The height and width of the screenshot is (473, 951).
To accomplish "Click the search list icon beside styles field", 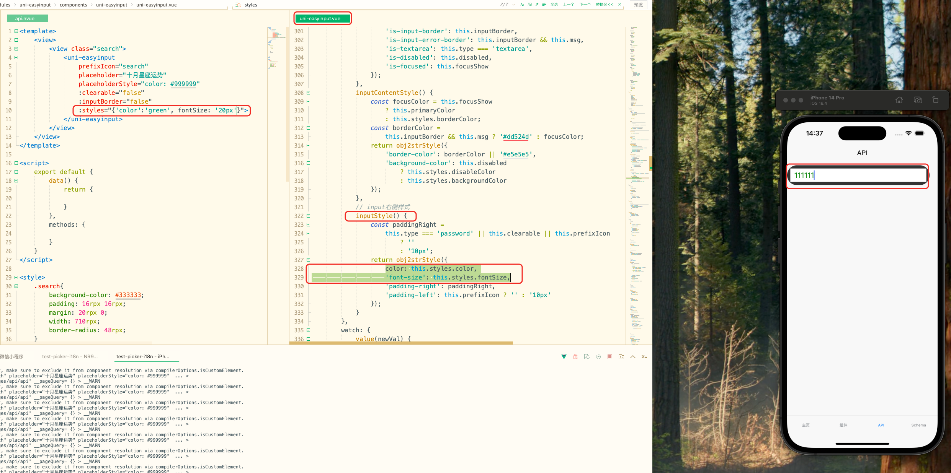I will click(238, 5).
